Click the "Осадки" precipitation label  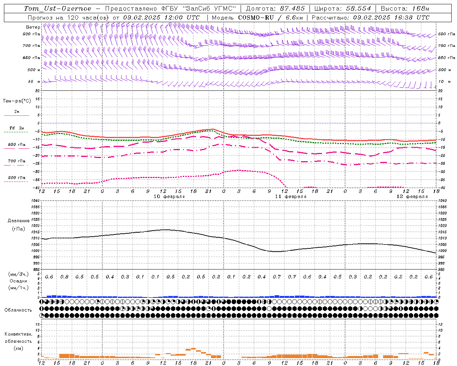[x=19, y=281]
